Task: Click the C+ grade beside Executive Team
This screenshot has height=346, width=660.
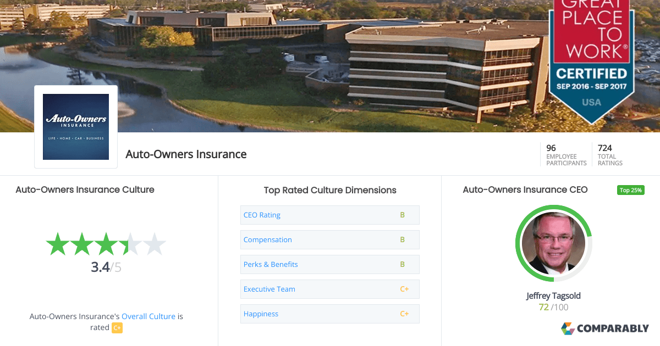Action: pos(404,289)
